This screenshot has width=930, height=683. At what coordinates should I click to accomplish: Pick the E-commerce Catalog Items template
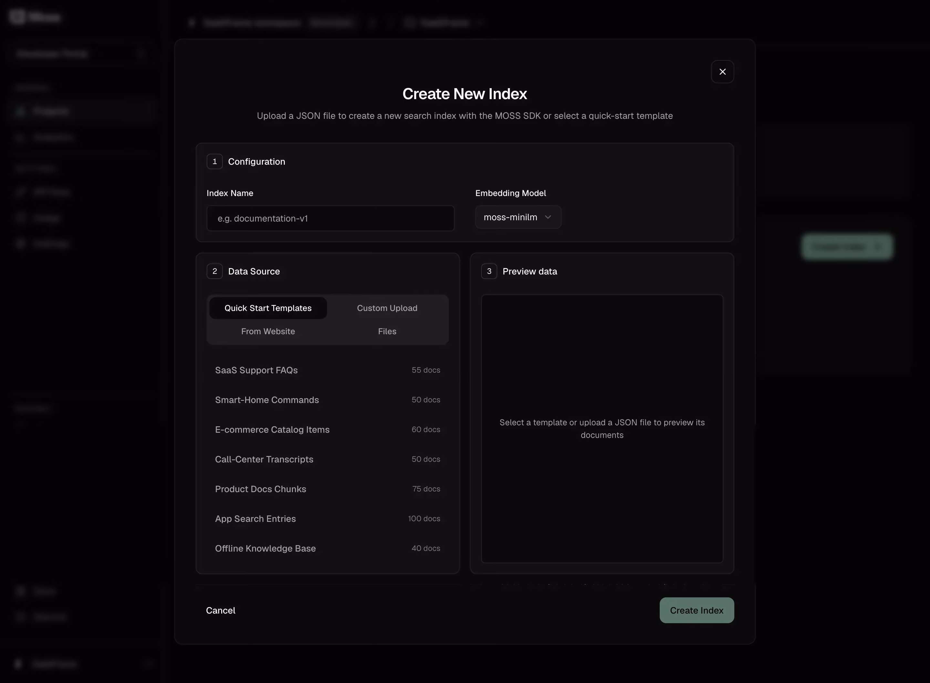coord(327,429)
